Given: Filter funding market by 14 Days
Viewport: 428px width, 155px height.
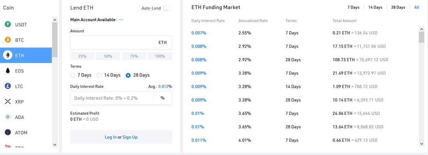Looking at the screenshot, I should (375, 7).
